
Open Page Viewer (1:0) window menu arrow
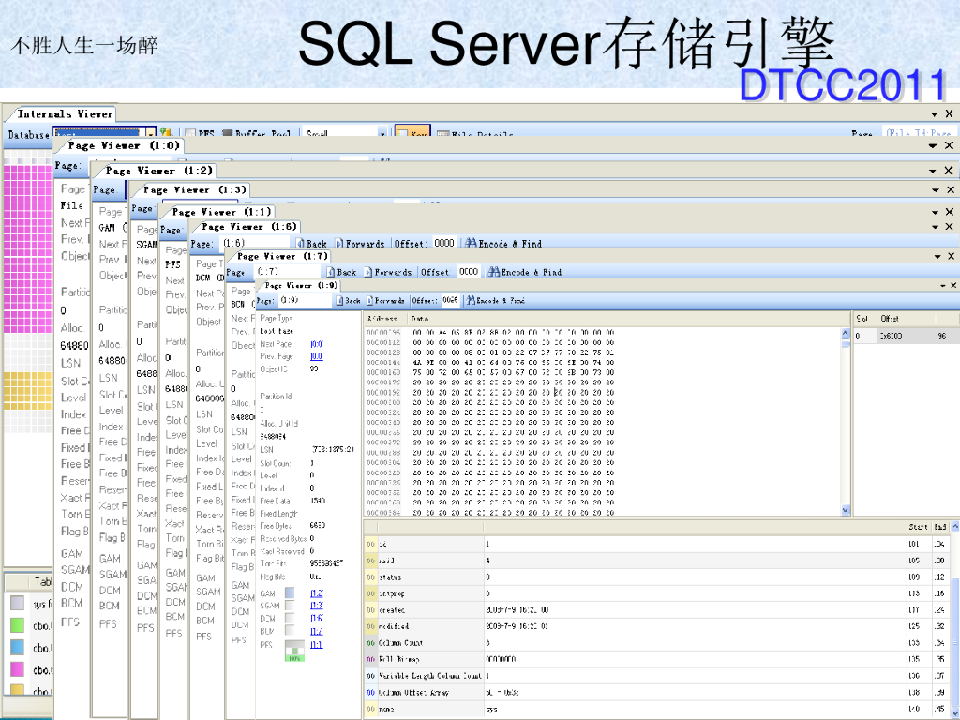(x=933, y=146)
